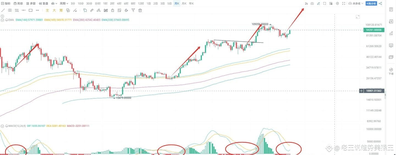This screenshot has width=396, height=155.
Task: Click the K线分析 button
Action: [x=371, y=4]
